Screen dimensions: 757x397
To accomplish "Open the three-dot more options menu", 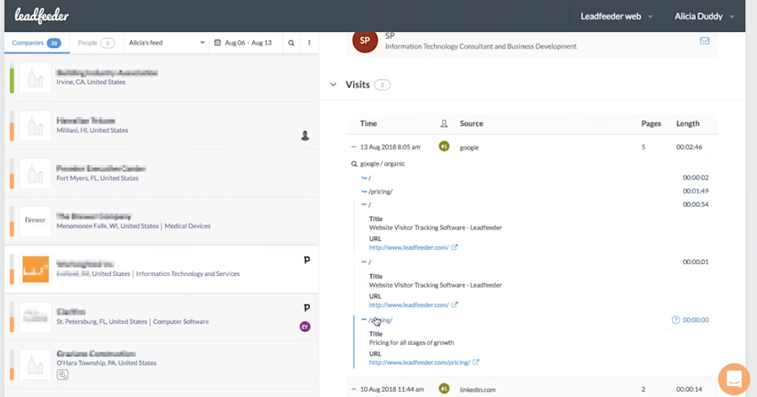I will (310, 43).
